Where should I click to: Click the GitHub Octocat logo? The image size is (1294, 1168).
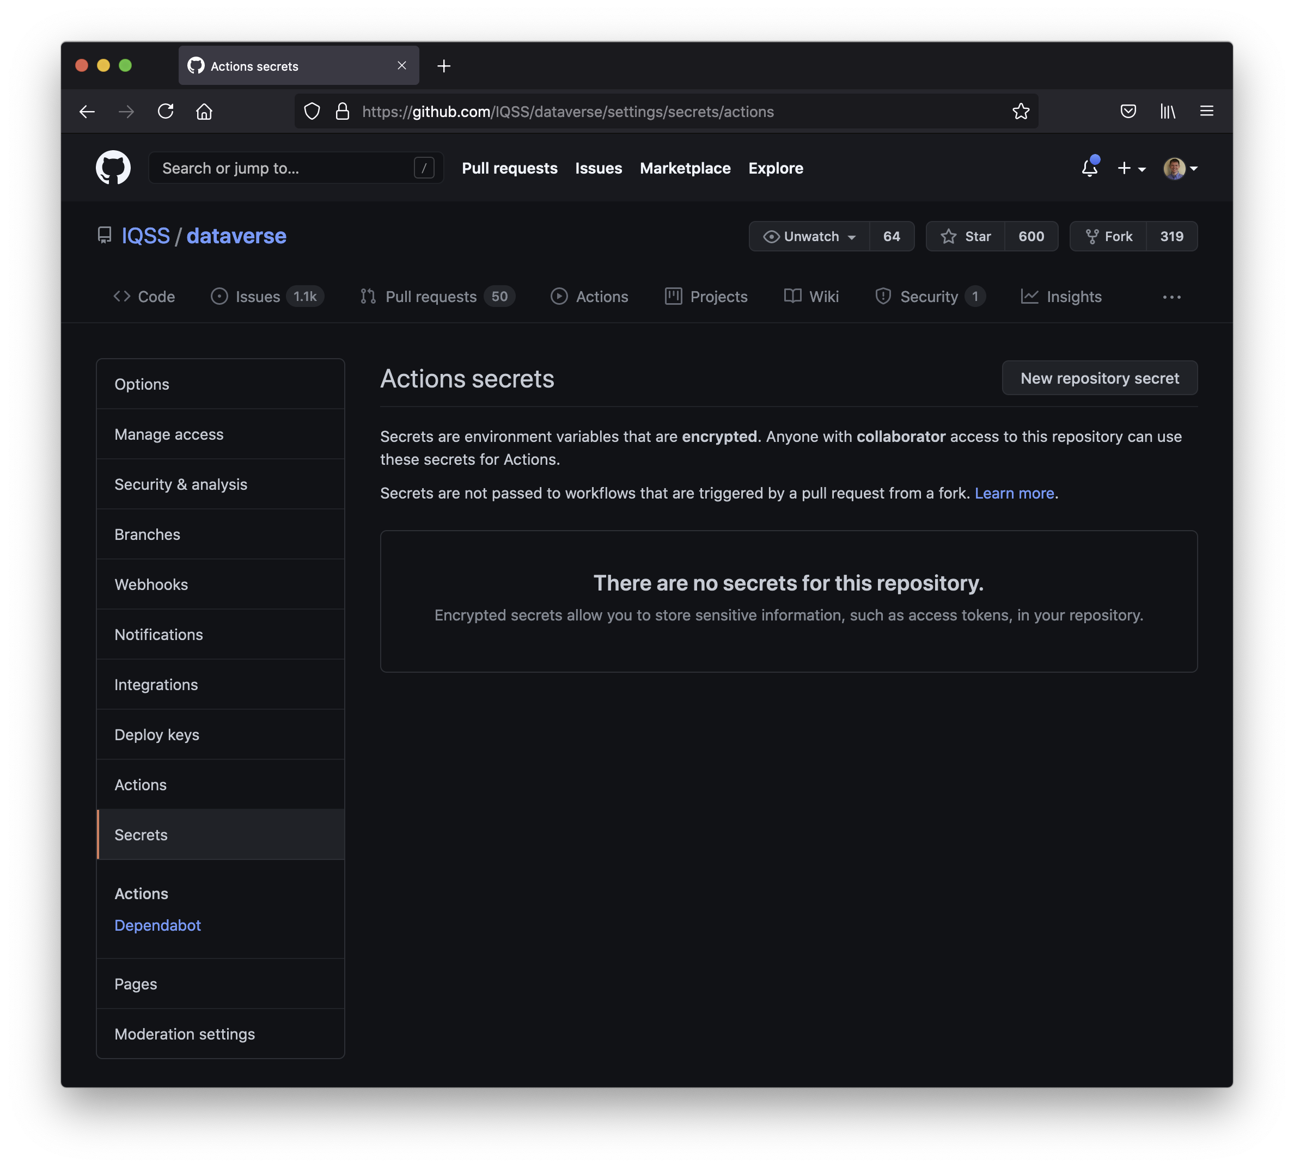113,168
